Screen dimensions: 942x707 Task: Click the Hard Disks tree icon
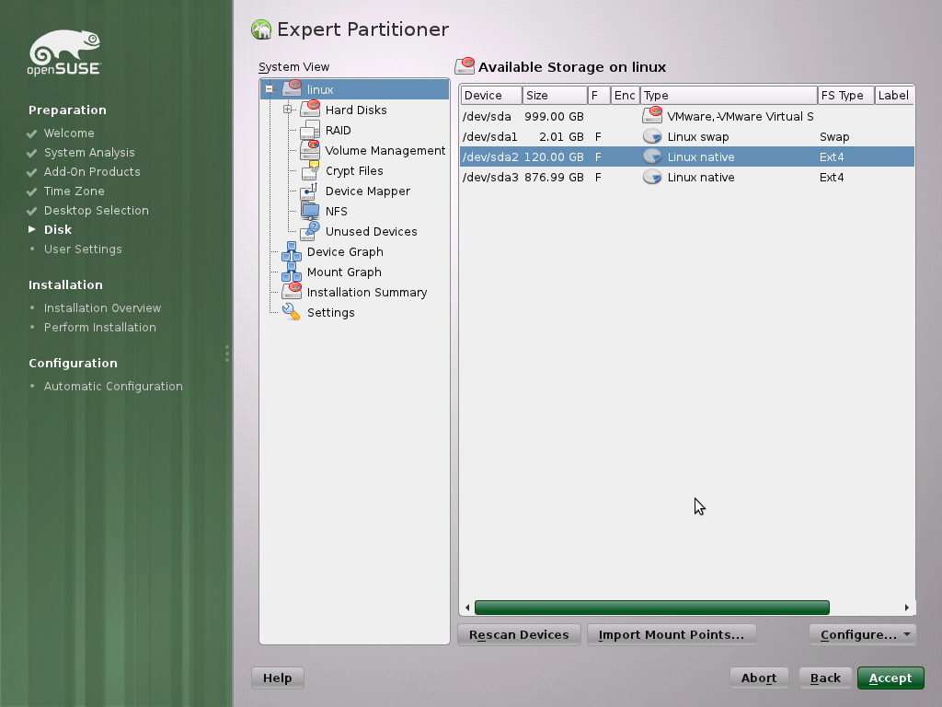coord(310,109)
